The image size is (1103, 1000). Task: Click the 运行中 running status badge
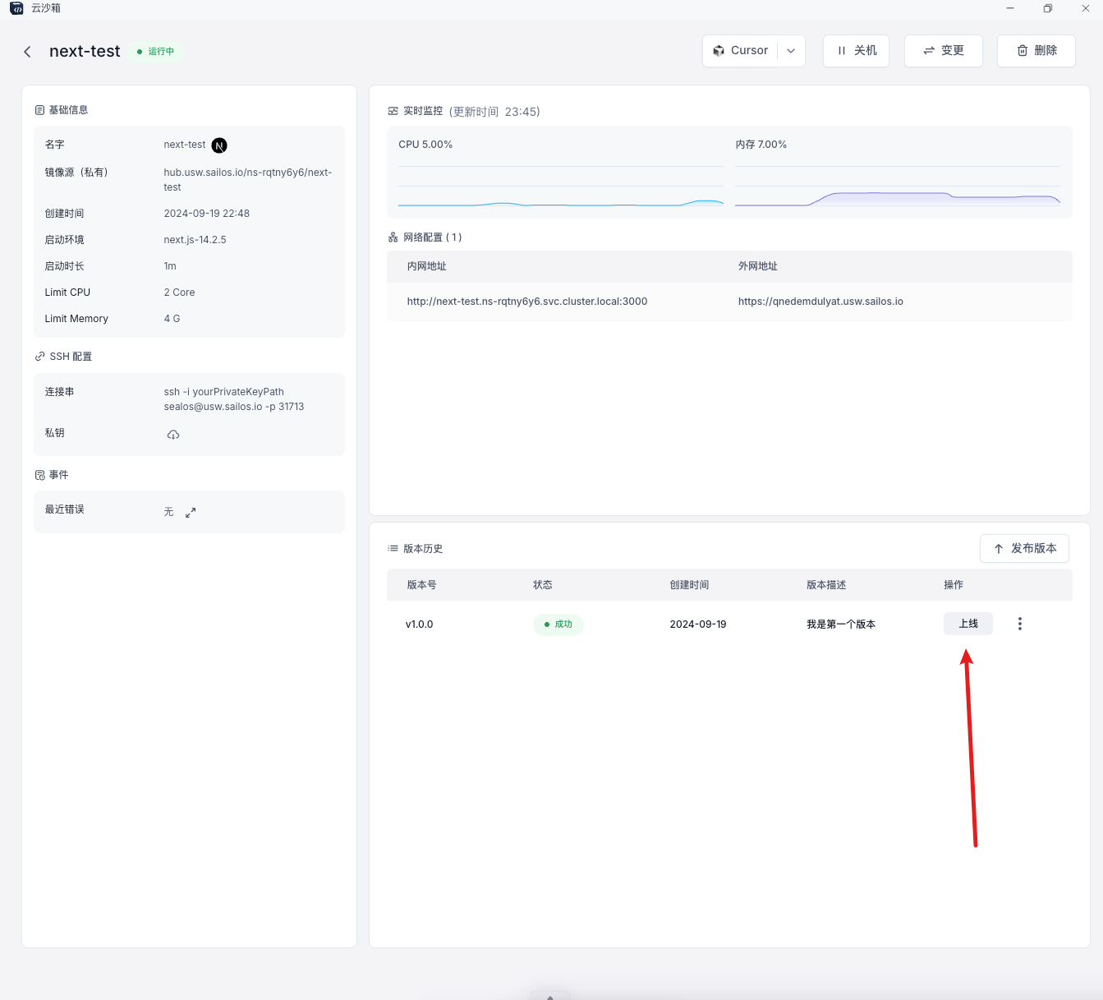tap(156, 52)
